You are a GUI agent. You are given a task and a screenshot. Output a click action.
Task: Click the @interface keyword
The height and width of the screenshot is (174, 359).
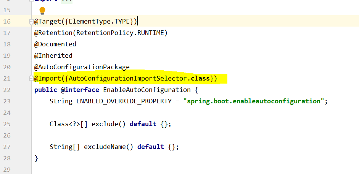tap(80, 90)
